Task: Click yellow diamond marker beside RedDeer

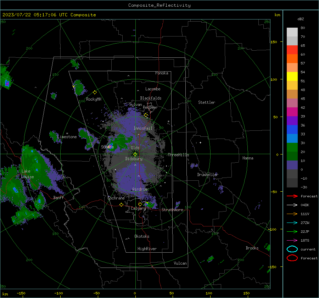Action: coord(146,115)
